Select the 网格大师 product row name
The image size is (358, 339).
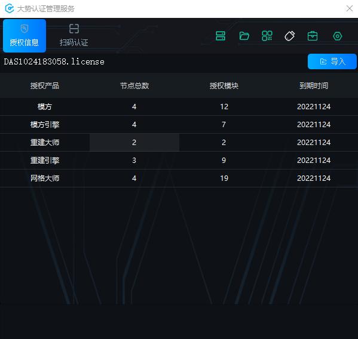pyautogui.click(x=45, y=178)
